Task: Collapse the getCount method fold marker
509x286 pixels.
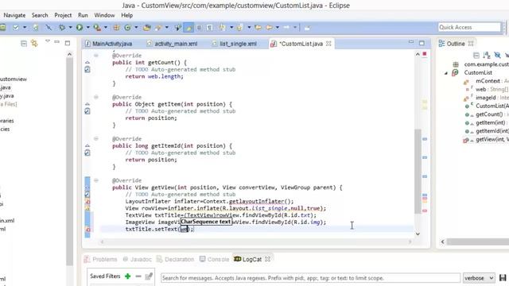Action: coord(96,56)
